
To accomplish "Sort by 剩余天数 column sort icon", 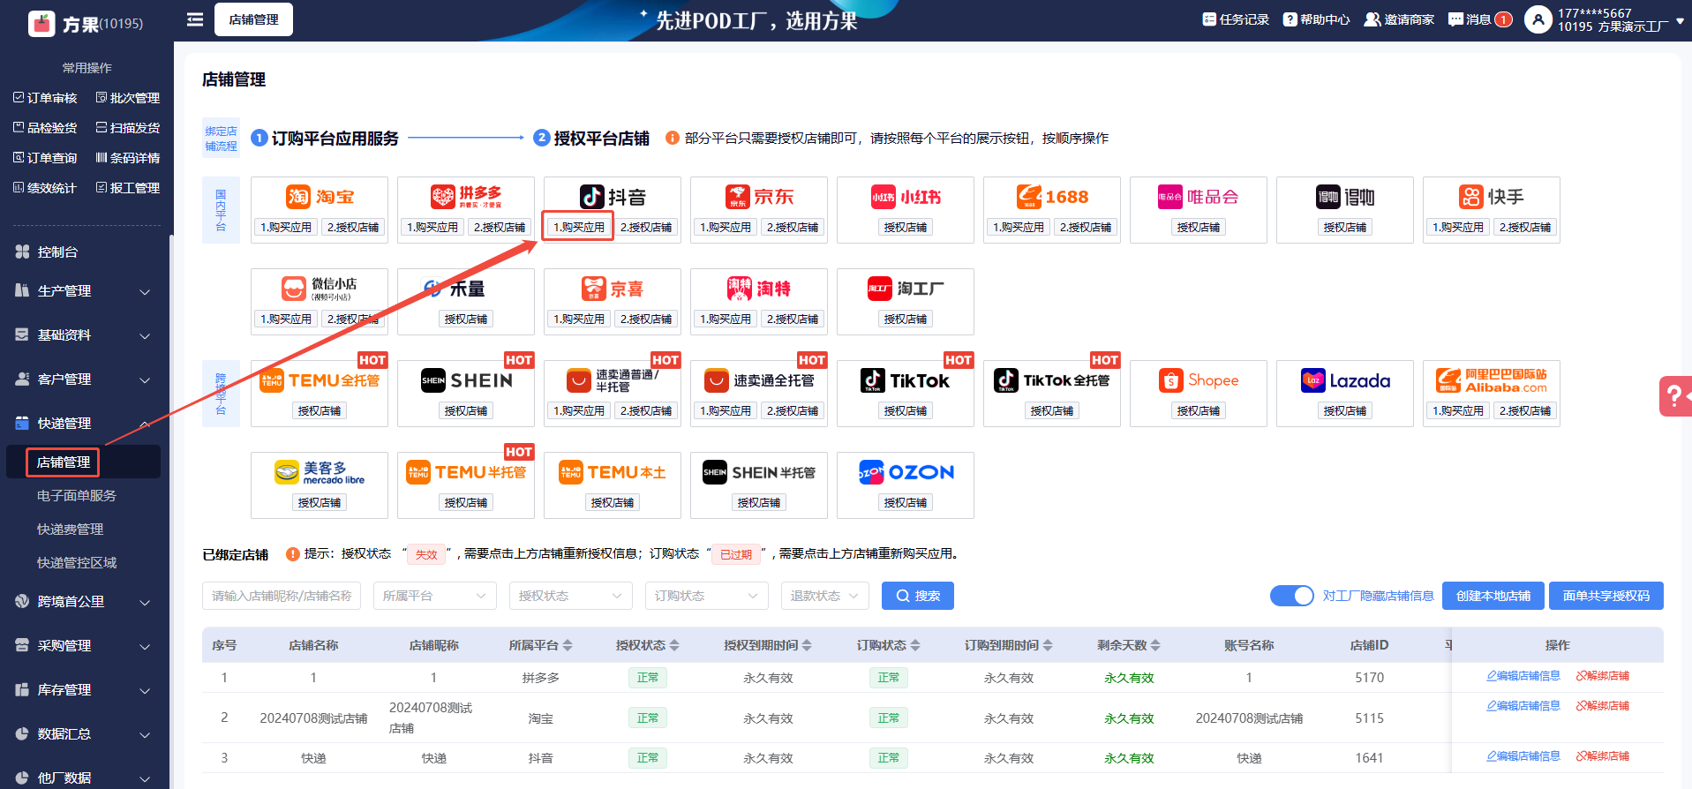I will click(x=1155, y=646).
